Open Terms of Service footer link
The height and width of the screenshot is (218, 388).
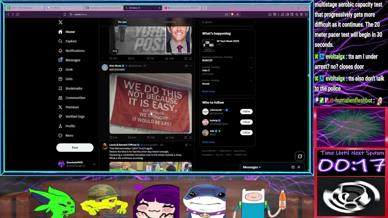pos(209,151)
